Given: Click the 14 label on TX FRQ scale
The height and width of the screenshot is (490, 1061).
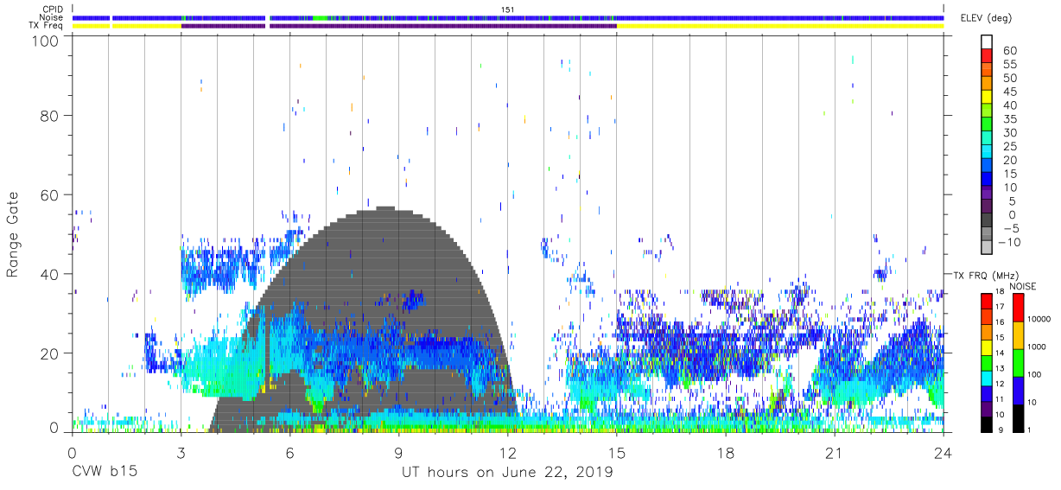Looking at the screenshot, I should 1000,353.
